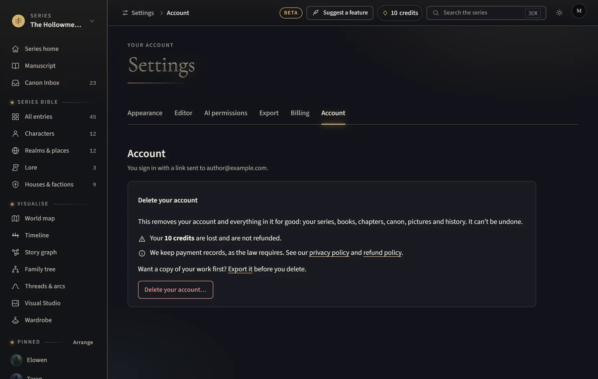598x379 pixels.
Task: Follow the Export it link
Action: (x=240, y=269)
